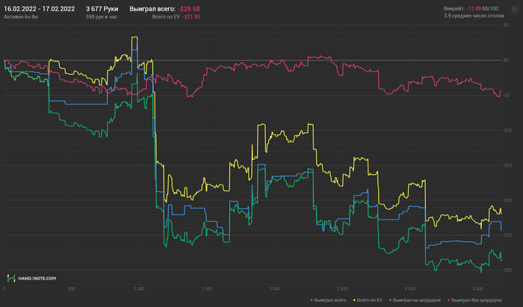523x307 pixels.
Task: Click the y-axis $0 label
Action: 506,61
